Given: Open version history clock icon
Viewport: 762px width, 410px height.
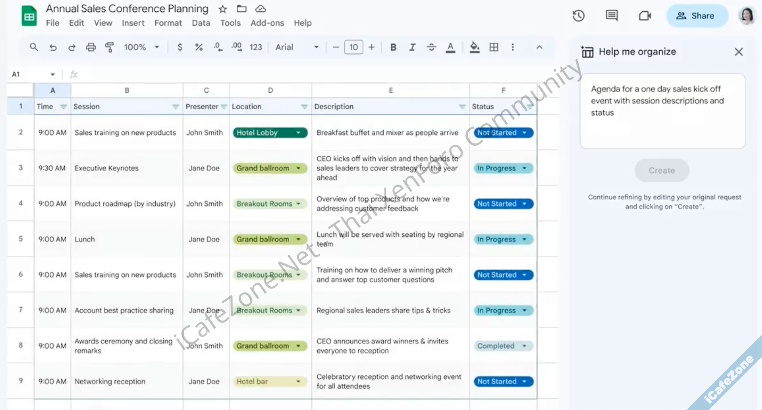Looking at the screenshot, I should tap(578, 16).
